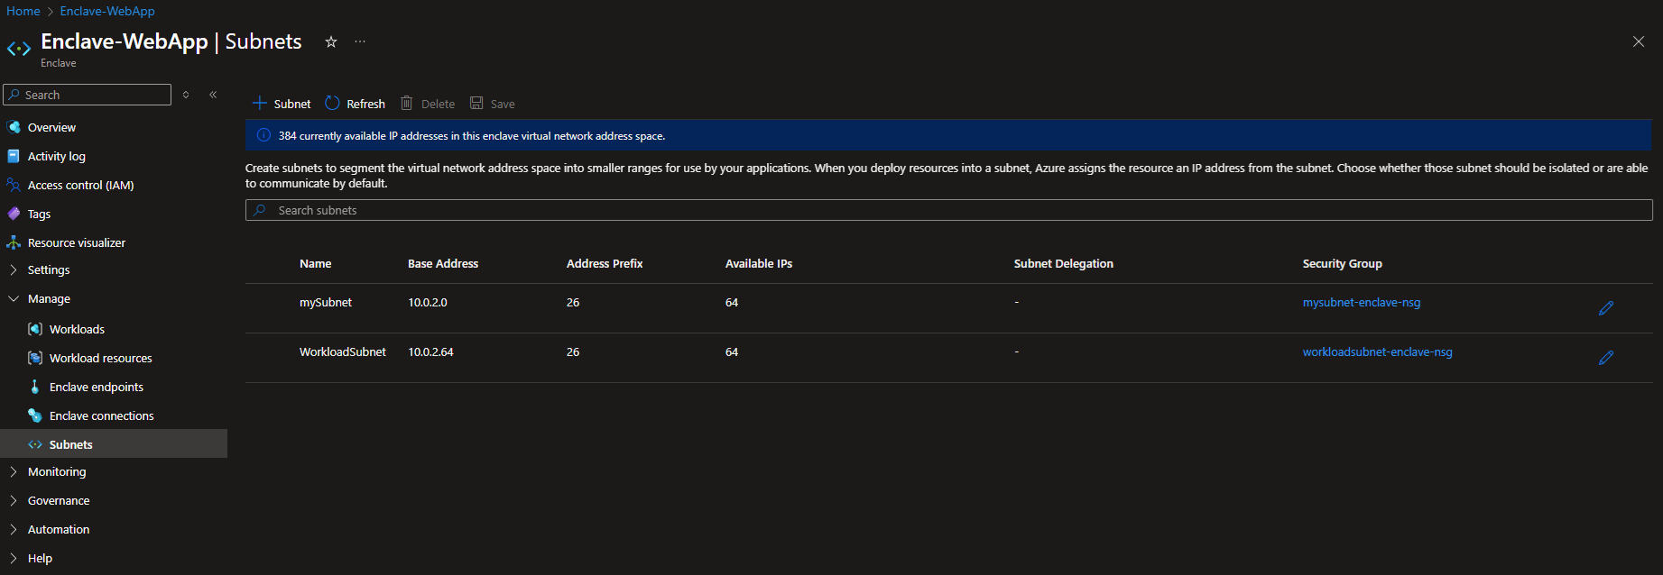The image size is (1663, 575).
Task: Click the Subnets icon in sidebar
Action: click(35, 444)
